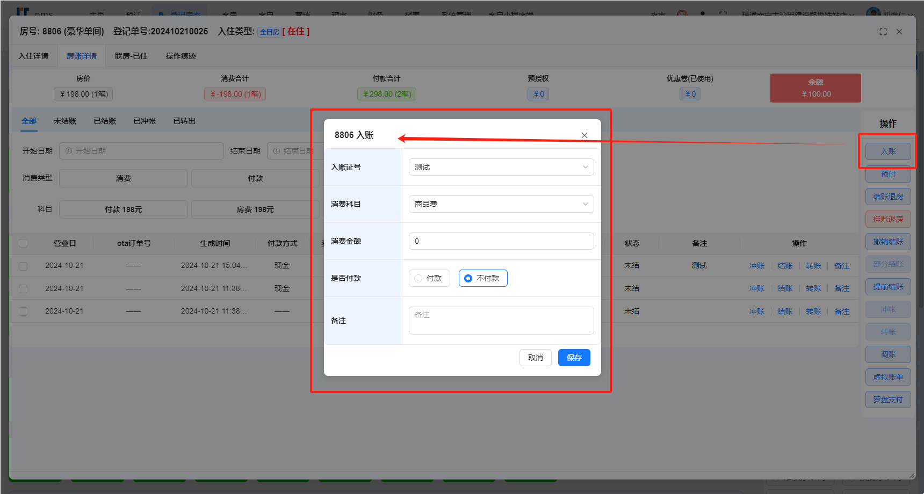This screenshot has height=494, width=924.
Task: Toggle fullscreen for the room detail window
Action: tap(883, 32)
